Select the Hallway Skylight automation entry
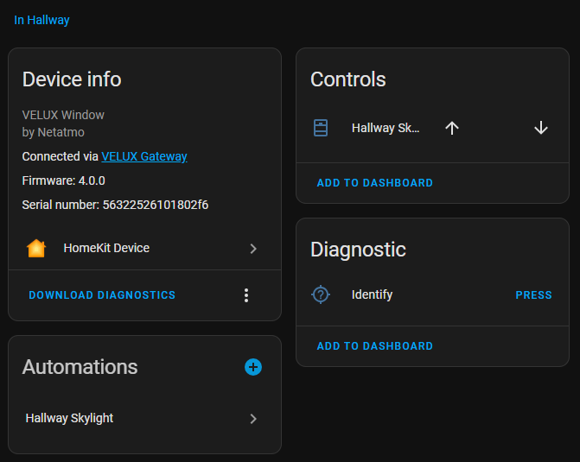The width and height of the screenshot is (580, 462). tap(70, 418)
